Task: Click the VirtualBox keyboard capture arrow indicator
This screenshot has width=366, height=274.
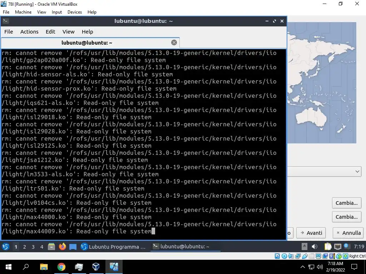Action: [346, 256]
